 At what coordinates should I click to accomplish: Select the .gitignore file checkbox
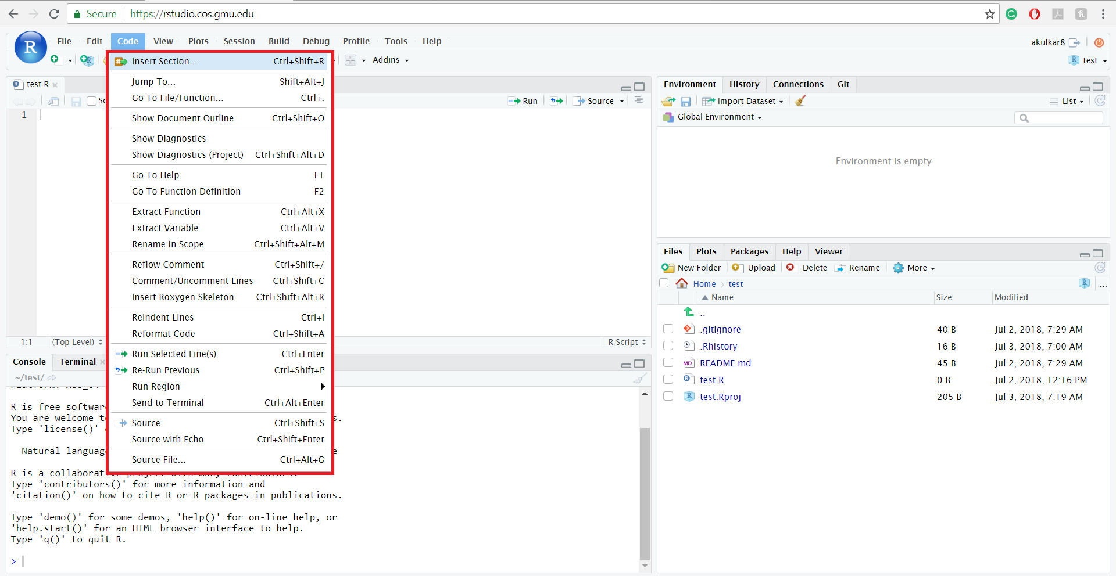tap(668, 329)
